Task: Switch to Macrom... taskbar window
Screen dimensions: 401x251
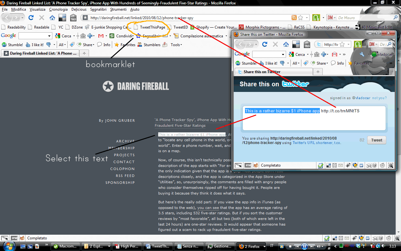Action: pos(65,246)
